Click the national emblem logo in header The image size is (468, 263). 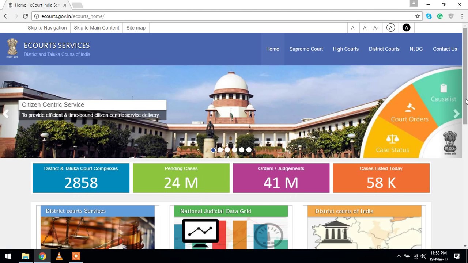click(x=12, y=48)
